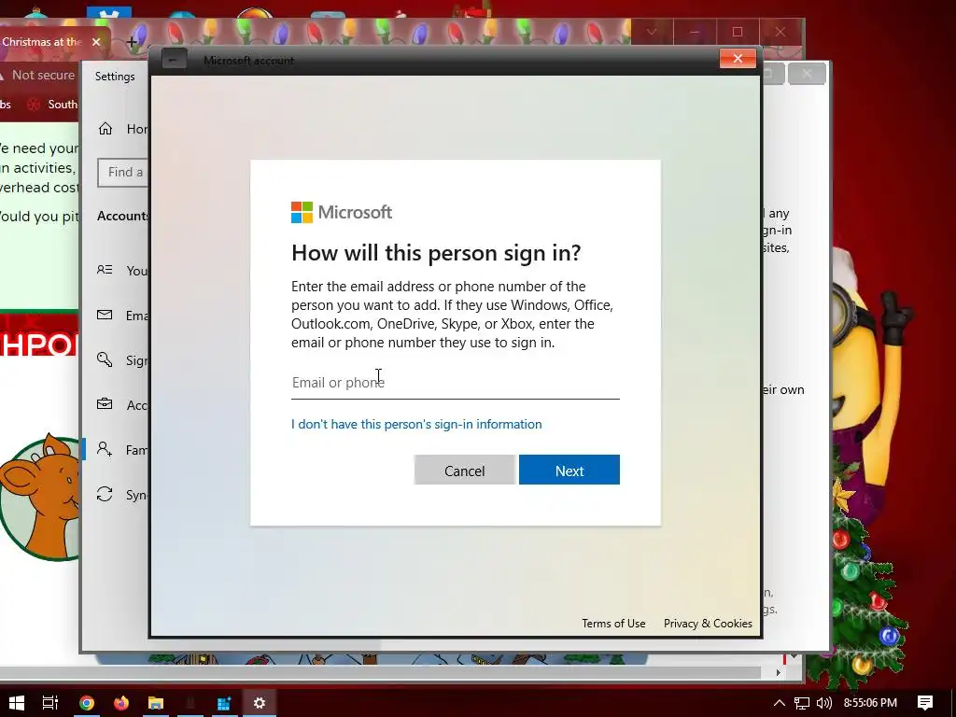The height and width of the screenshot is (717, 956).
Task: Click the Home icon in Settings sidebar
Action: 105,129
